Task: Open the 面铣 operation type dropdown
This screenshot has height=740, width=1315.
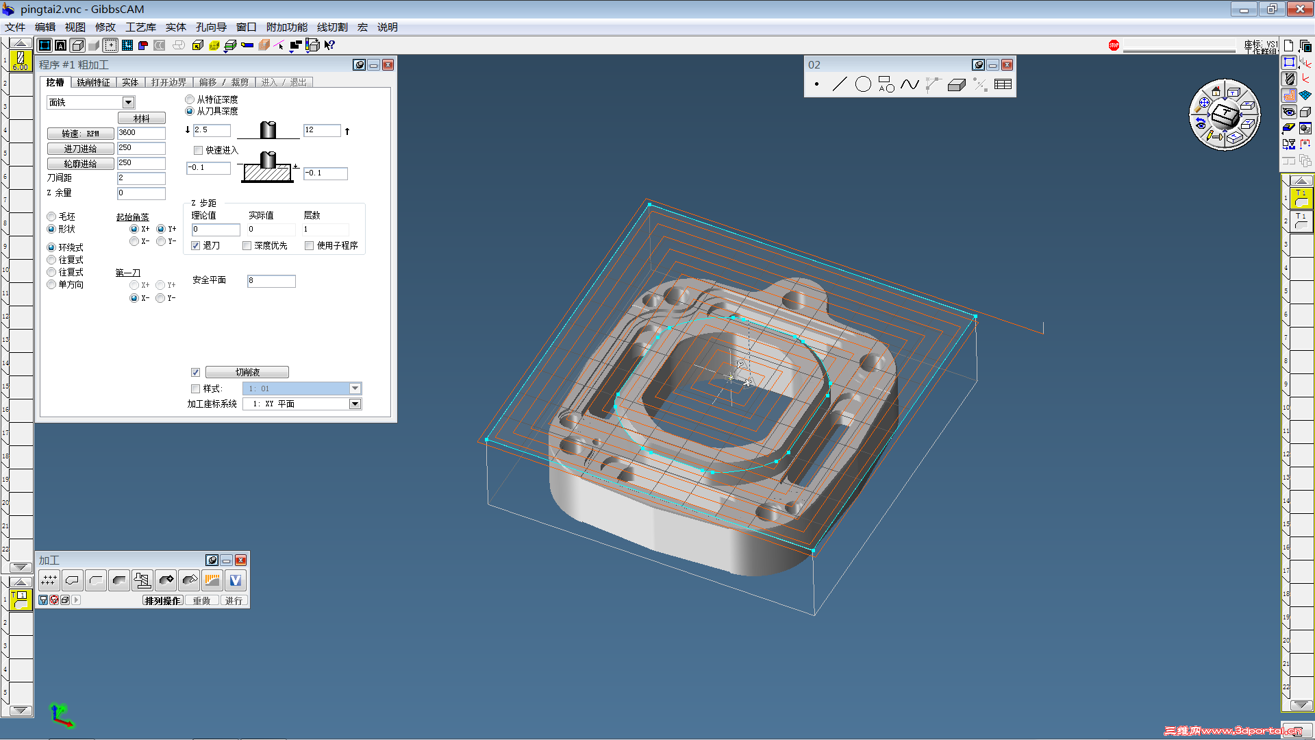Action: click(x=128, y=102)
